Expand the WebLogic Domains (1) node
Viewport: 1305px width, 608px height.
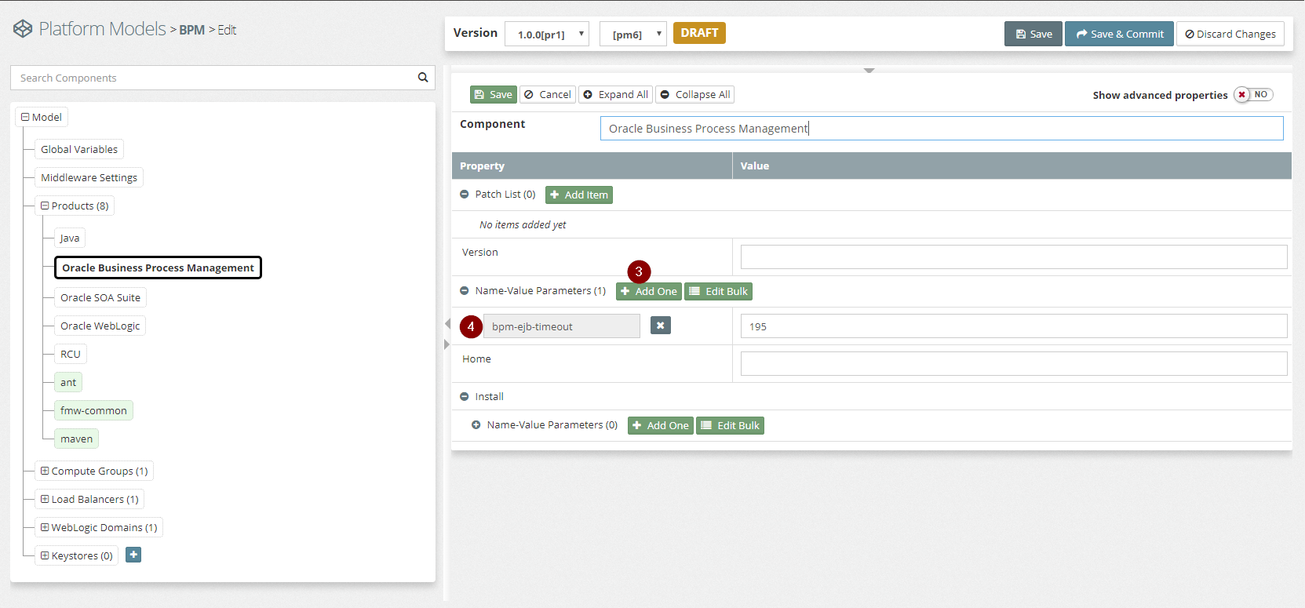tap(45, 527)
